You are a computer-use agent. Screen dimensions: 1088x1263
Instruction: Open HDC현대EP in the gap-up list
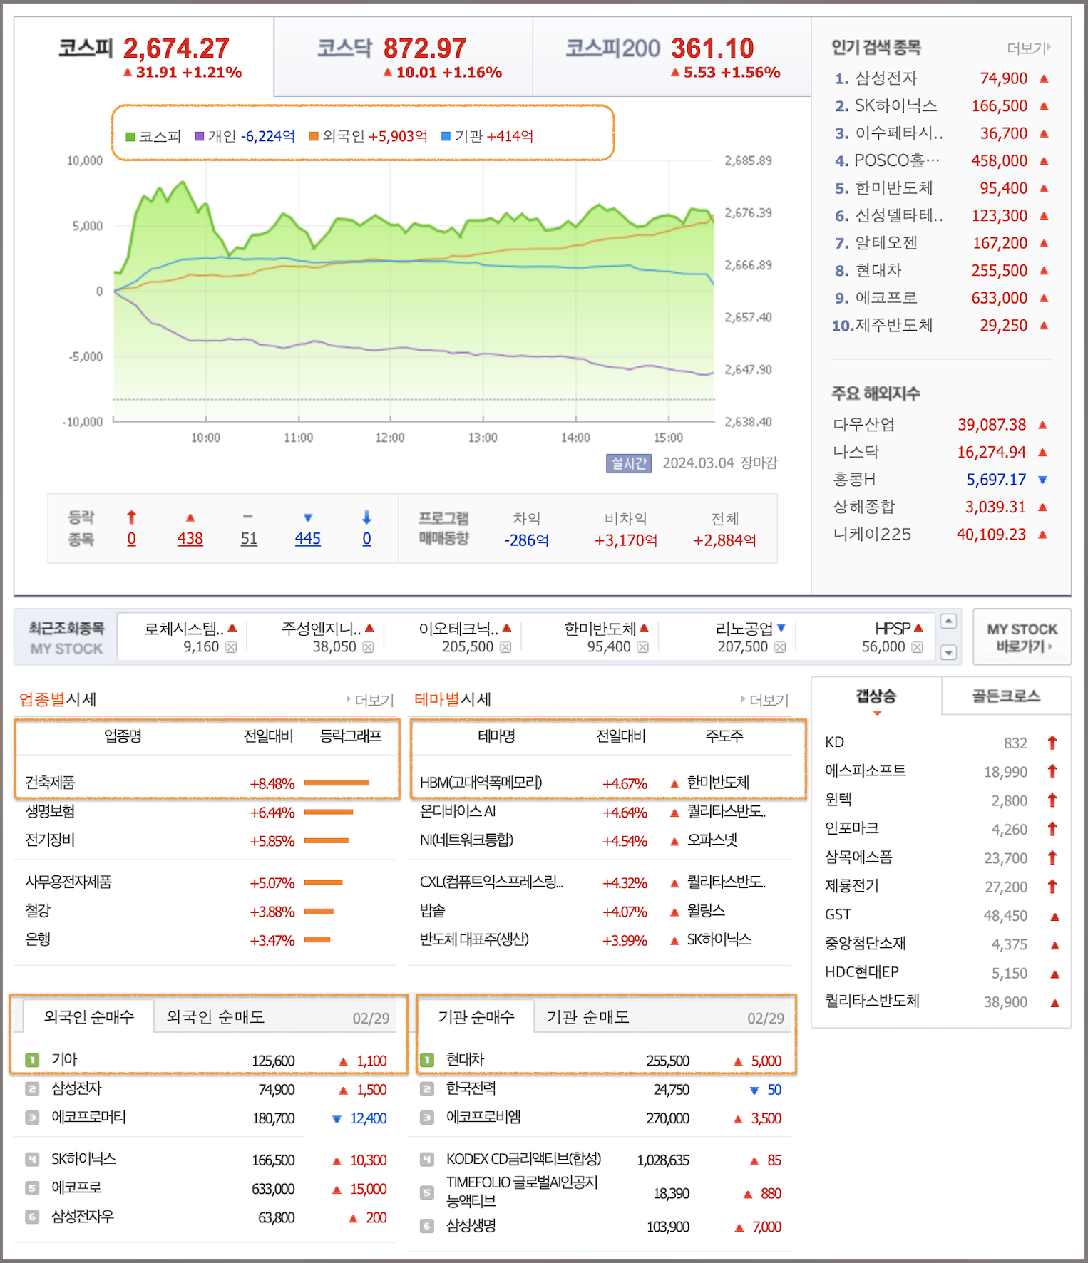point(862,972)
